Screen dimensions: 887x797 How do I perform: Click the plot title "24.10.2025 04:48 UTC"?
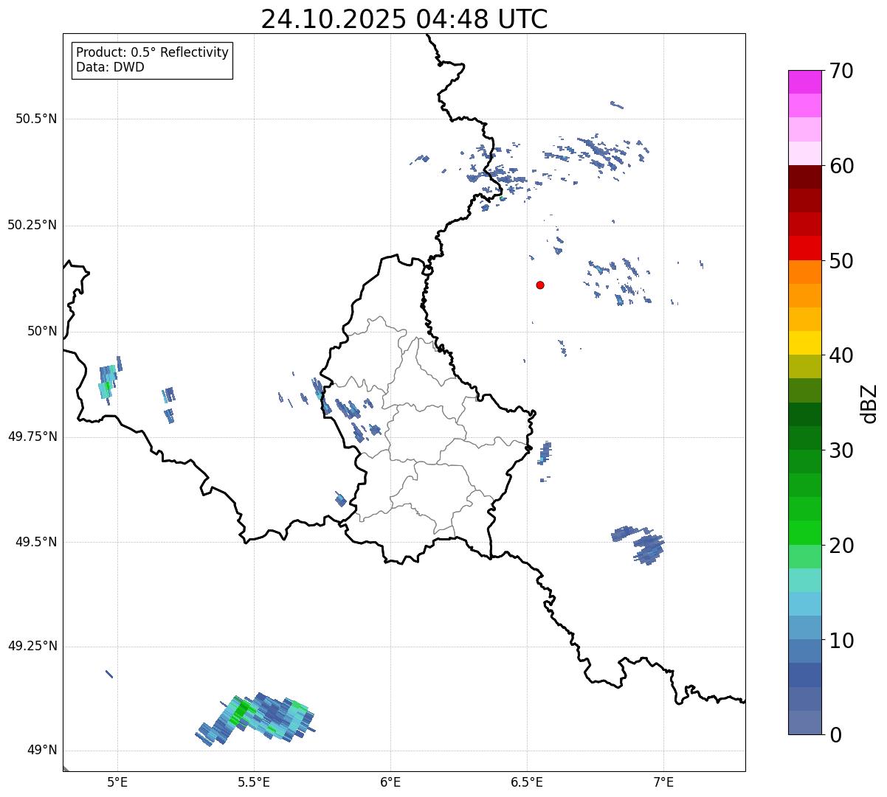pos(404,19)
